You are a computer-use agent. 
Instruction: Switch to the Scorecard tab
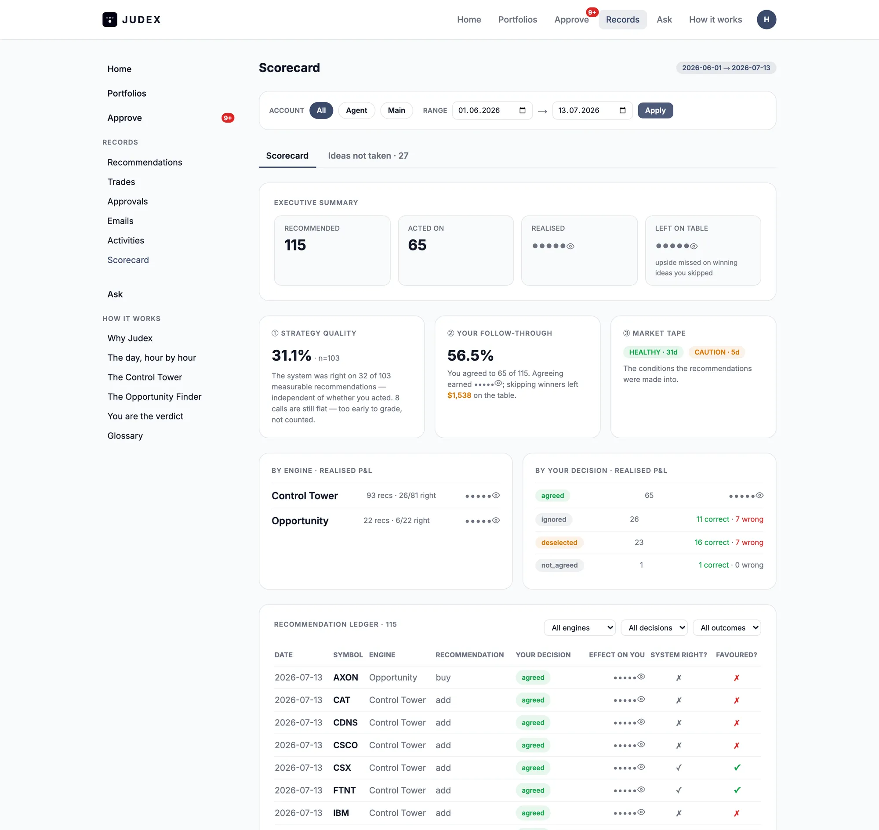(x=287, y=156)
